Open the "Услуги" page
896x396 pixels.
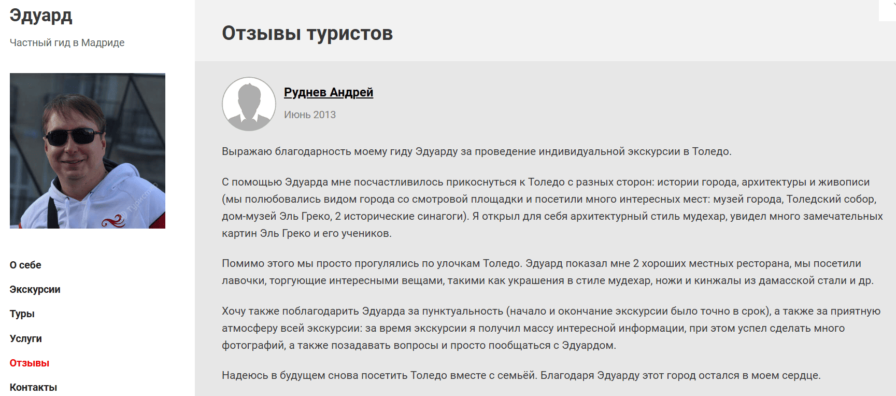pos(25,338)
